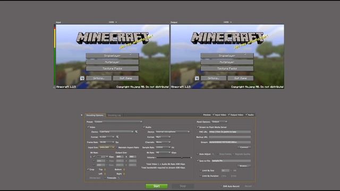Toggle the Video encoding checkbox
The image size is (340, 191).
88,127
